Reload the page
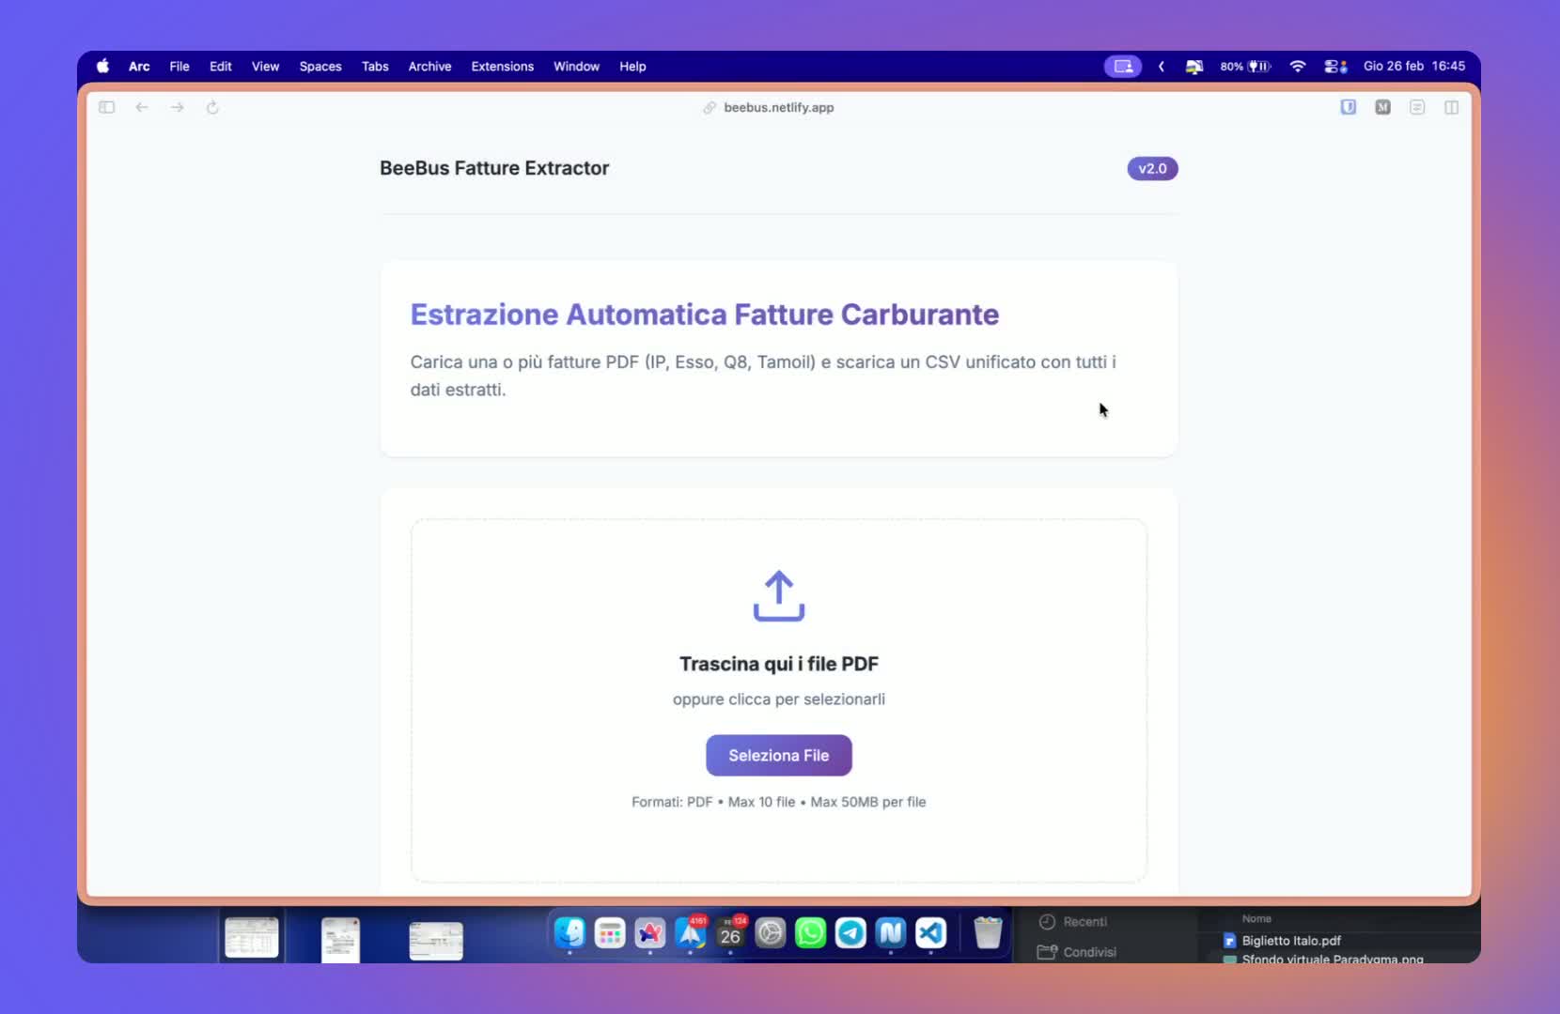Screen dimensions: 1560x1014 pos(212,107)
